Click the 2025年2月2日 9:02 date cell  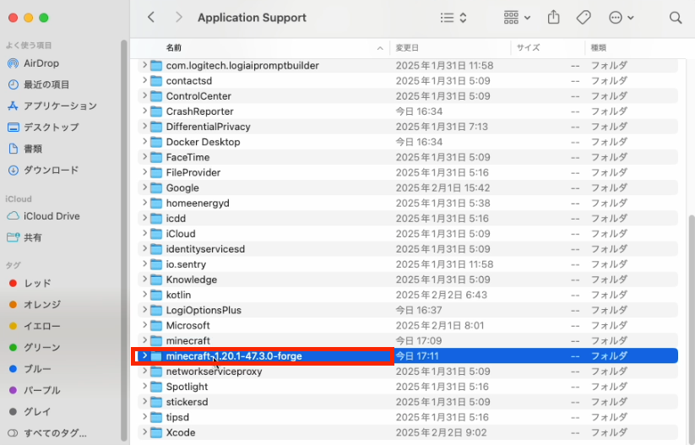click(x=441, y=432)
